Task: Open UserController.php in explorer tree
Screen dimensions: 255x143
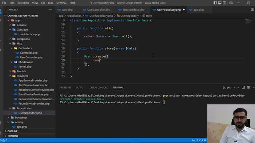Action: point(31,57)
